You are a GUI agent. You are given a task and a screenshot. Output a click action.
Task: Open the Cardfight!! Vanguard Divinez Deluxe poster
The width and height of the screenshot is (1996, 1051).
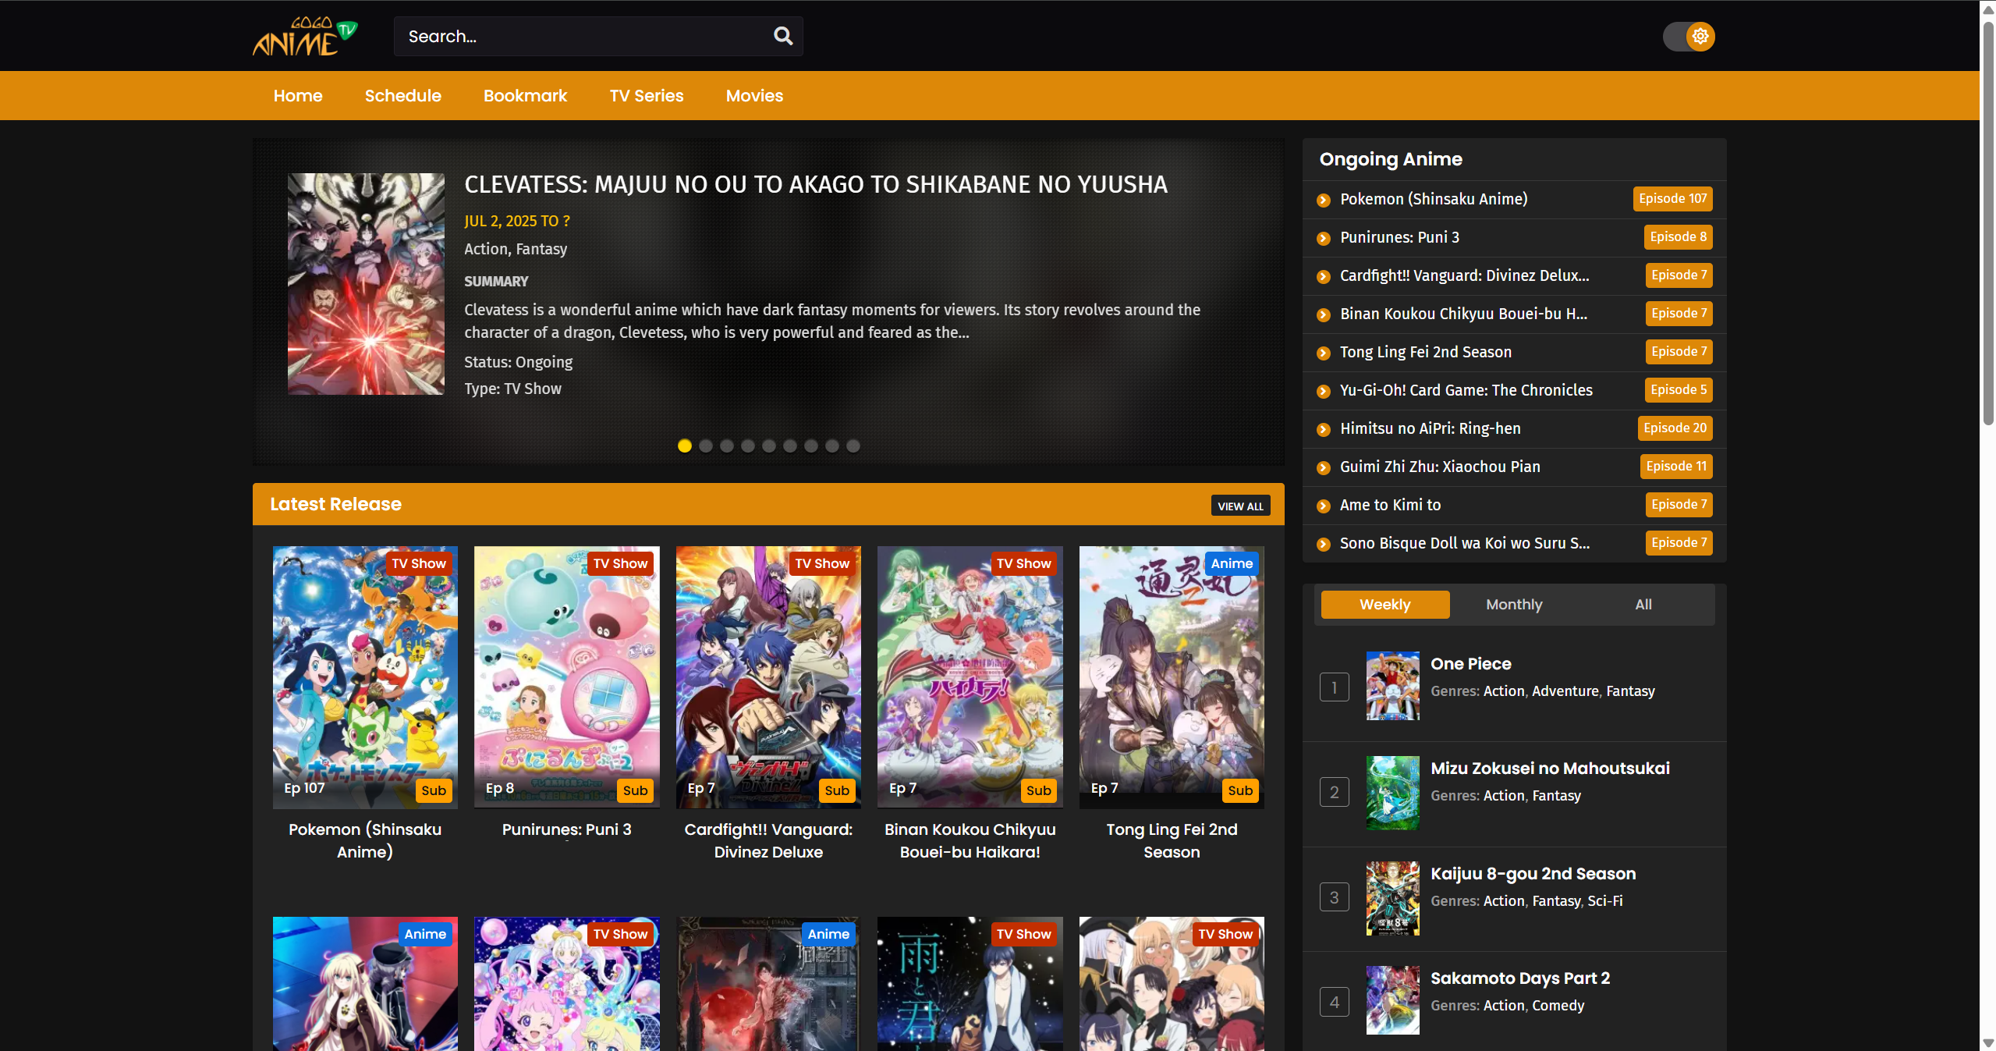pyautogui.click(x=768, y=676)
